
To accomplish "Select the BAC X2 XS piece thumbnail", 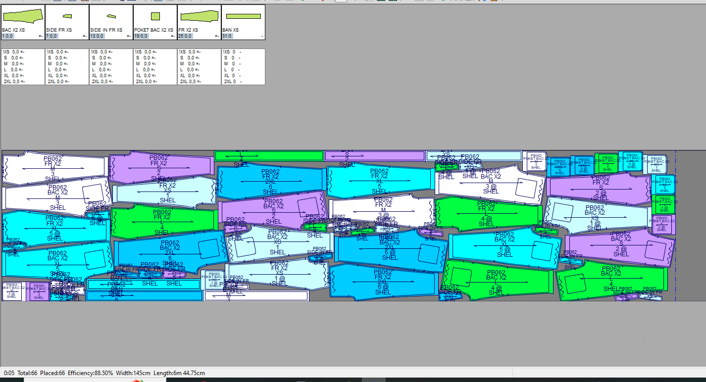I will [22, 16].
